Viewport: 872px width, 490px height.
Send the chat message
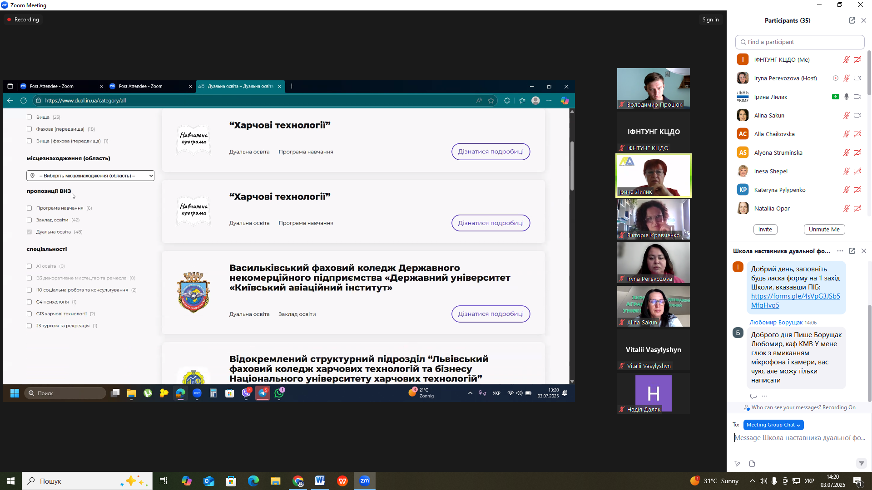coord(861,463)
